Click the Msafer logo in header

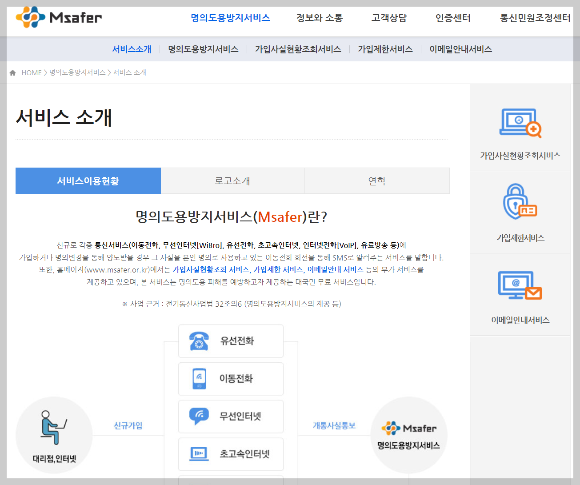pos(59,17)
